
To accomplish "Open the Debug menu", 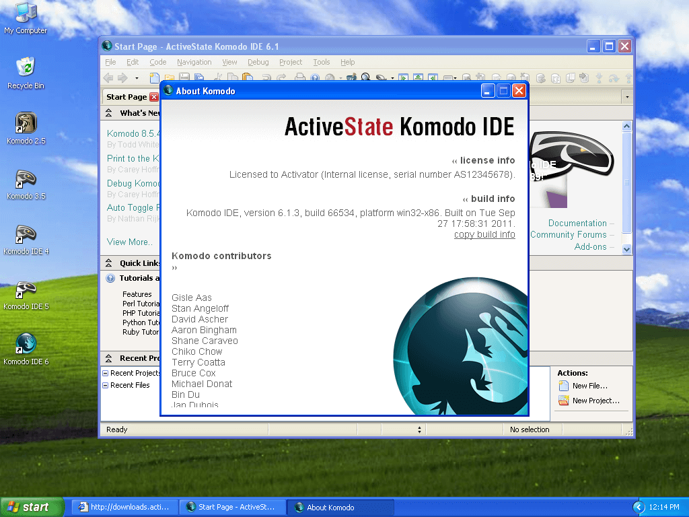I will [258, 62].
